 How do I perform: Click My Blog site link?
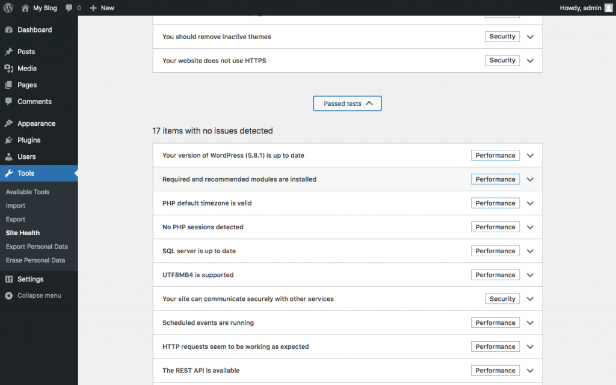click(45, 8)
